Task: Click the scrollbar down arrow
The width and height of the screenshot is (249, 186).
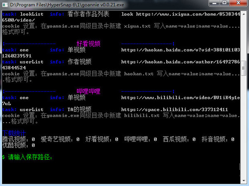Action: click(244, 182)
